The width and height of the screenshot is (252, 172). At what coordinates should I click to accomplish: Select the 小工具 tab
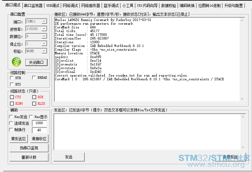128,6
